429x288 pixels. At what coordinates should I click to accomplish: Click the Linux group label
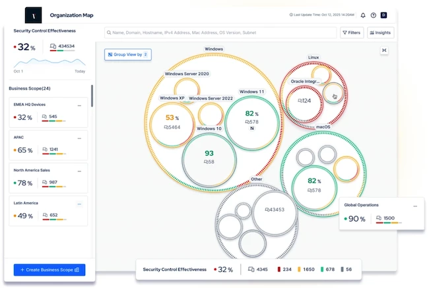point(313,57)
